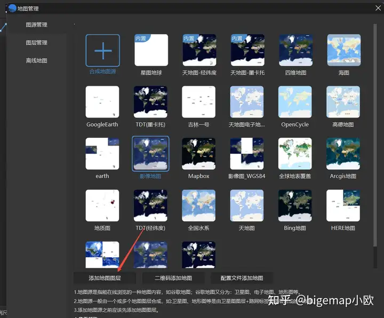Select the 高德地图 map source
Image resolution: width=384 pixels, height=318 pixels.
(x=343, y=102)
